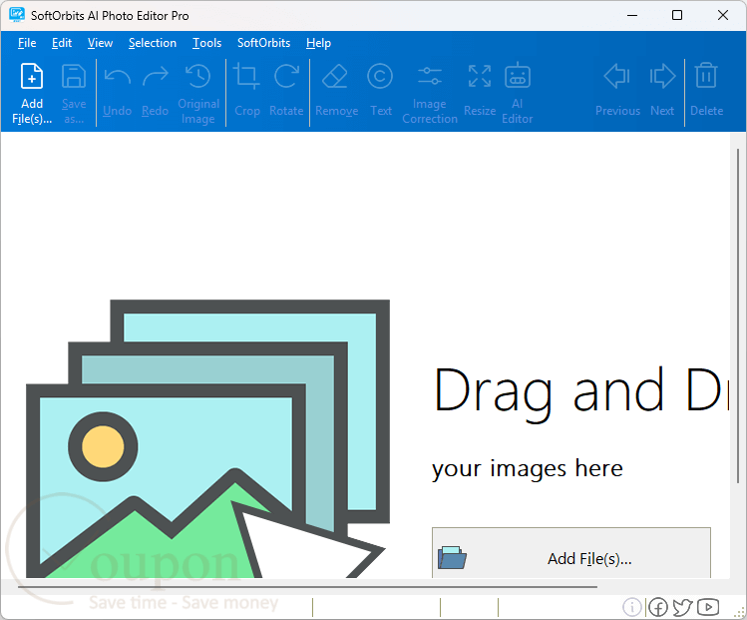Viewport: 747px width, 620px height.
Task: Launch the AI Editor robot icon
Action: tap(518, 75)
